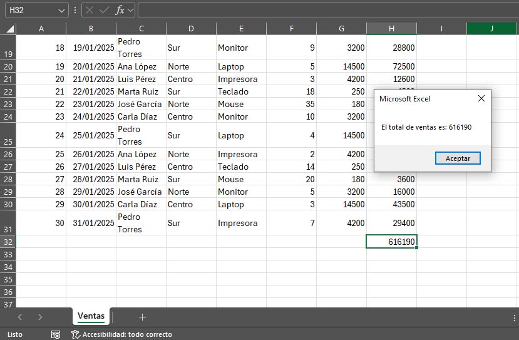This screenshot has height=340, width=519.
Task: Click the cancel entry X icon
Action: click(90, 10)
